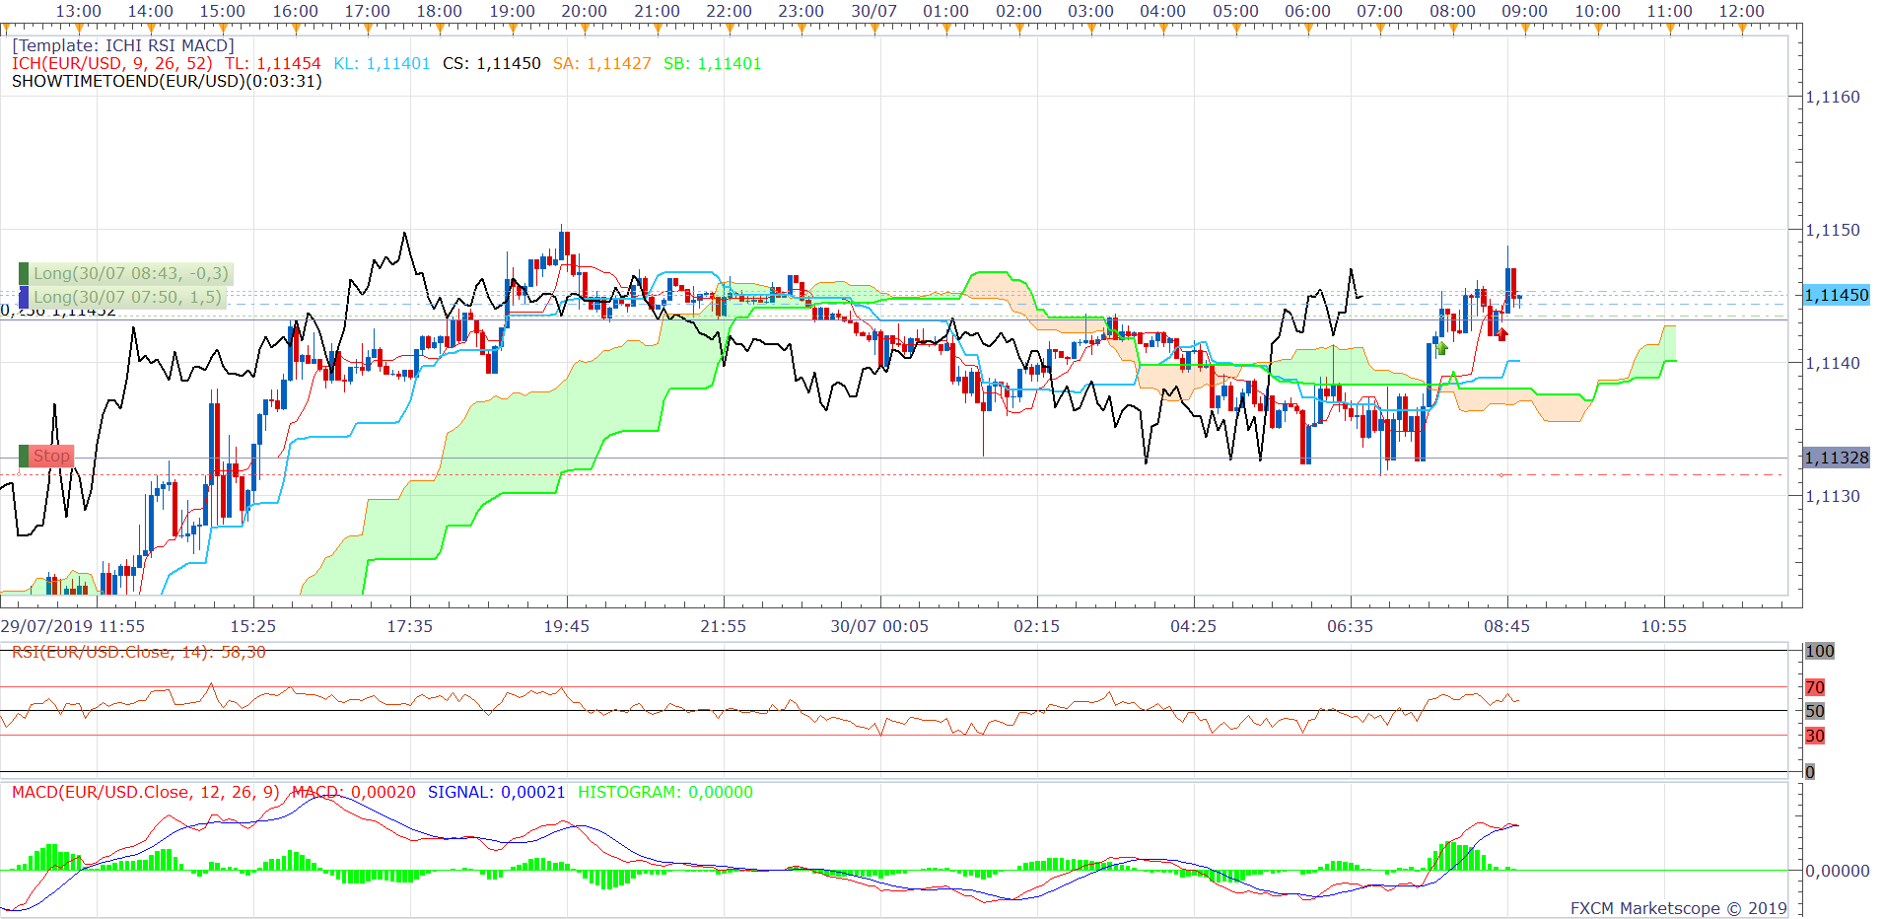Click the MACD: 0,00020 value
The image size is (1883, 919).
coord(354,792)
